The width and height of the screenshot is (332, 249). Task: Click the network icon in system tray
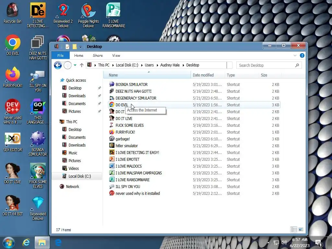tap(276, 243)
